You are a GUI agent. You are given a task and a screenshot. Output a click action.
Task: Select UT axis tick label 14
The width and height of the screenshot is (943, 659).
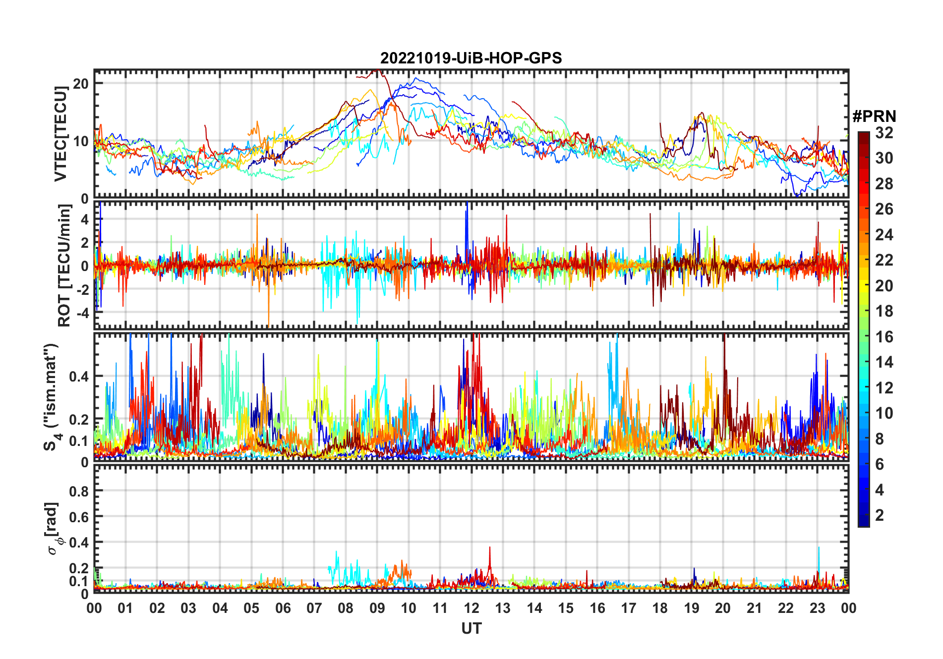tap(534, 608)
